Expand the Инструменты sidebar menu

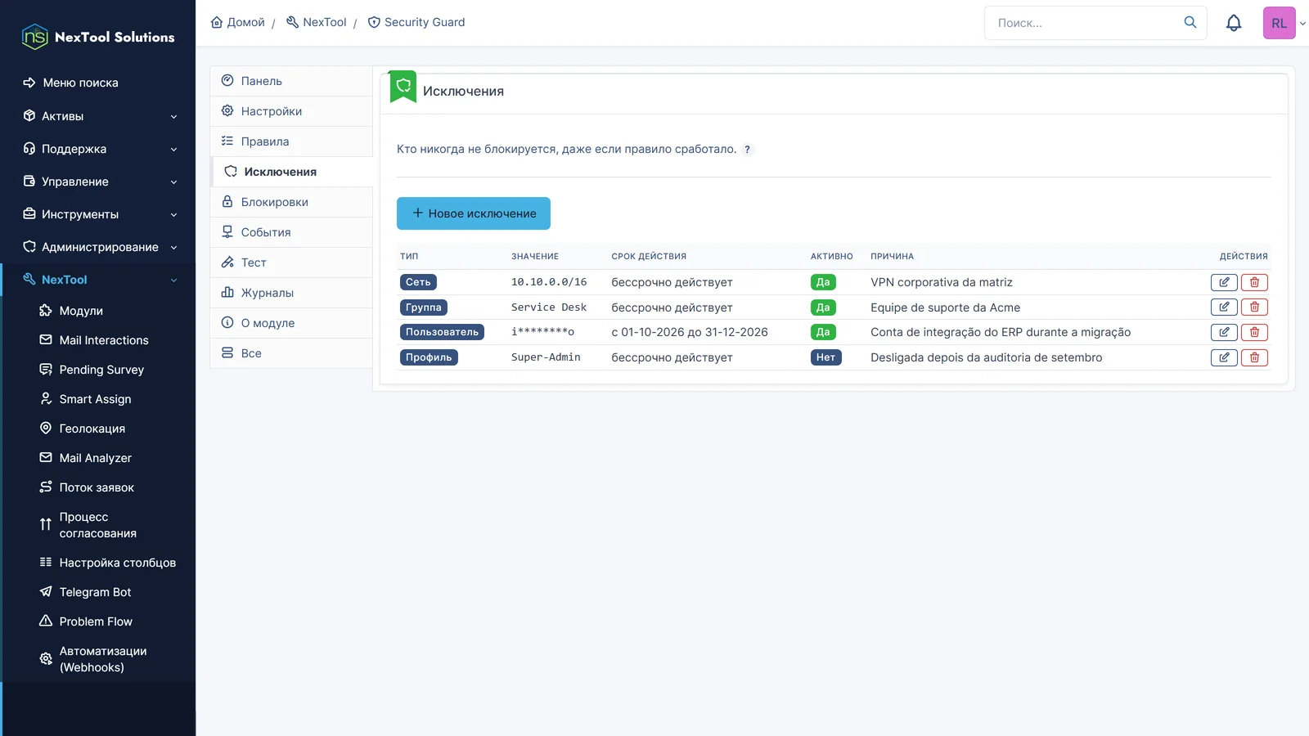98,214
